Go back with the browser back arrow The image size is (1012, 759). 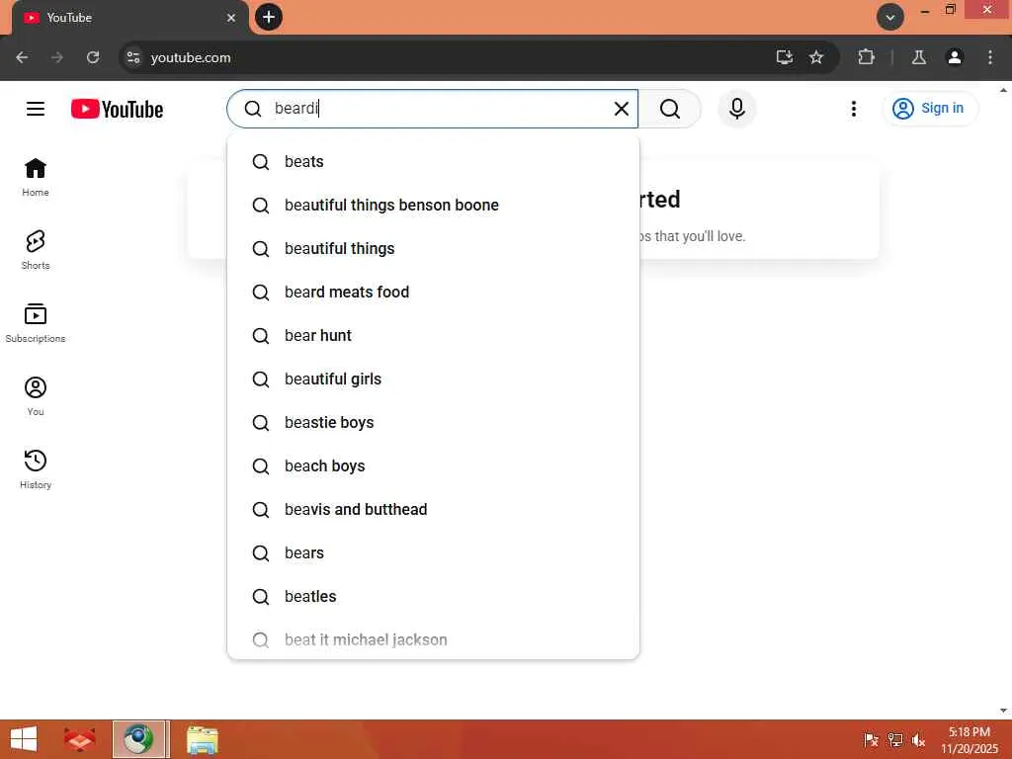pyautogui.click(x=22, y=57)
